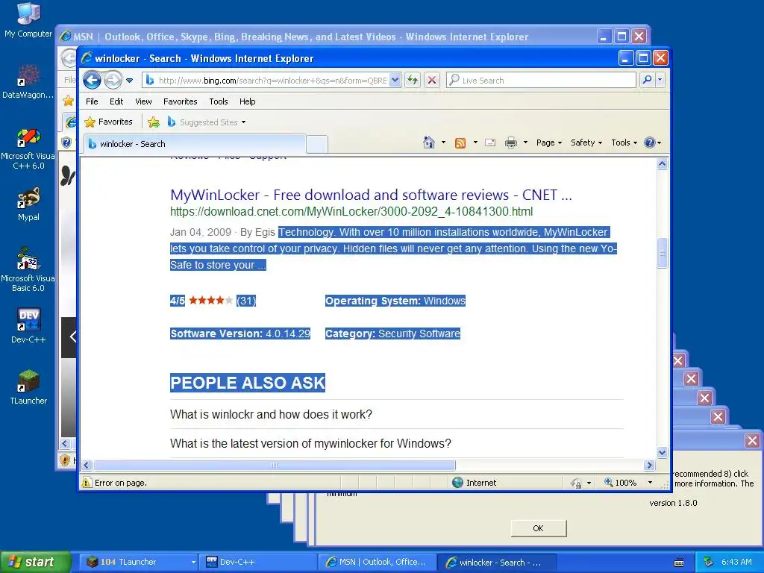
Task: Click the vertical scrollbar down arrow
Action: pos(662,453)
